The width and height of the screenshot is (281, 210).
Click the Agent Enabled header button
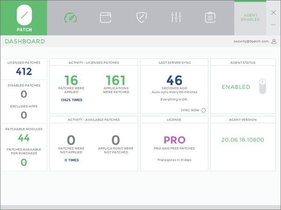(x=250, y=18)
